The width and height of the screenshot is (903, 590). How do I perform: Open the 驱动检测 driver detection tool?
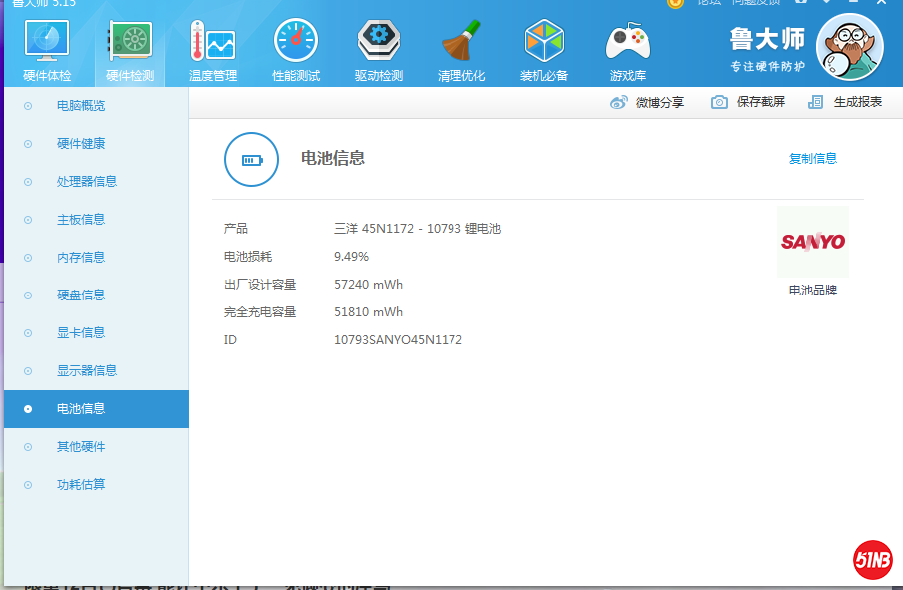coord(378,47)
